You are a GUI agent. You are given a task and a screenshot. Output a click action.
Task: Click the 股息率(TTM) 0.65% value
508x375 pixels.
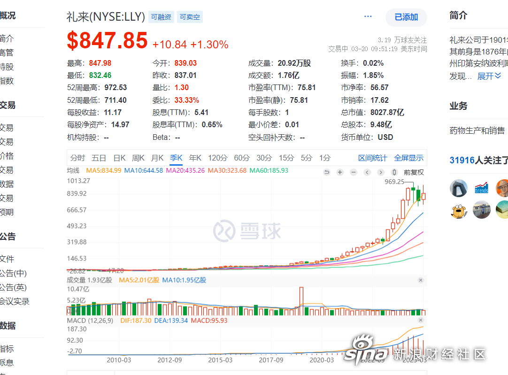[212, 125]
